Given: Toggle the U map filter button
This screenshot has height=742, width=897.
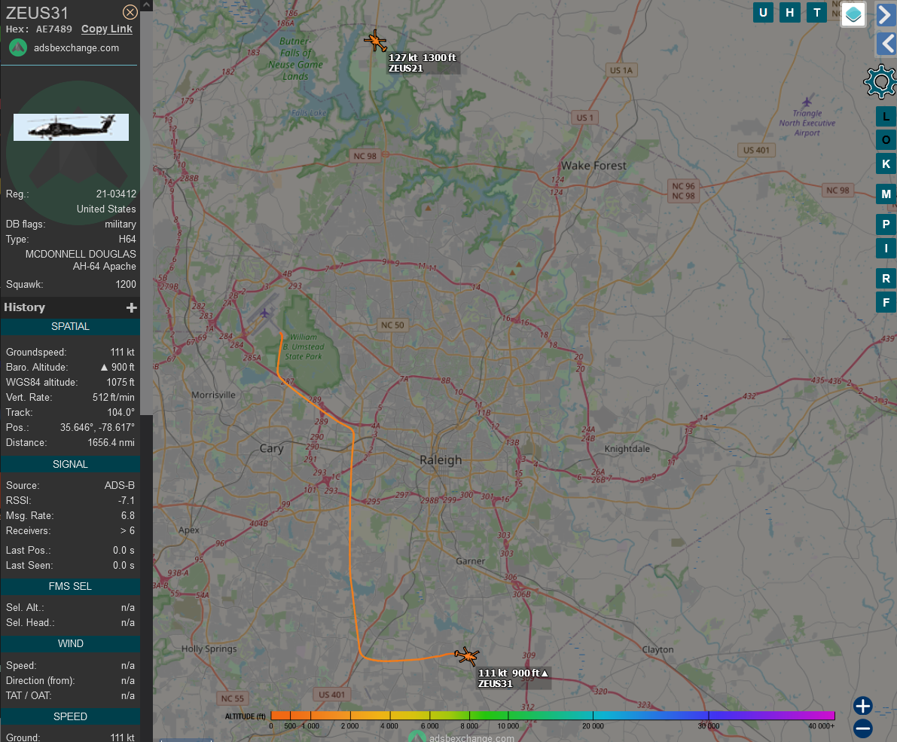Looking at the screenshot, I should pos(763,13).
